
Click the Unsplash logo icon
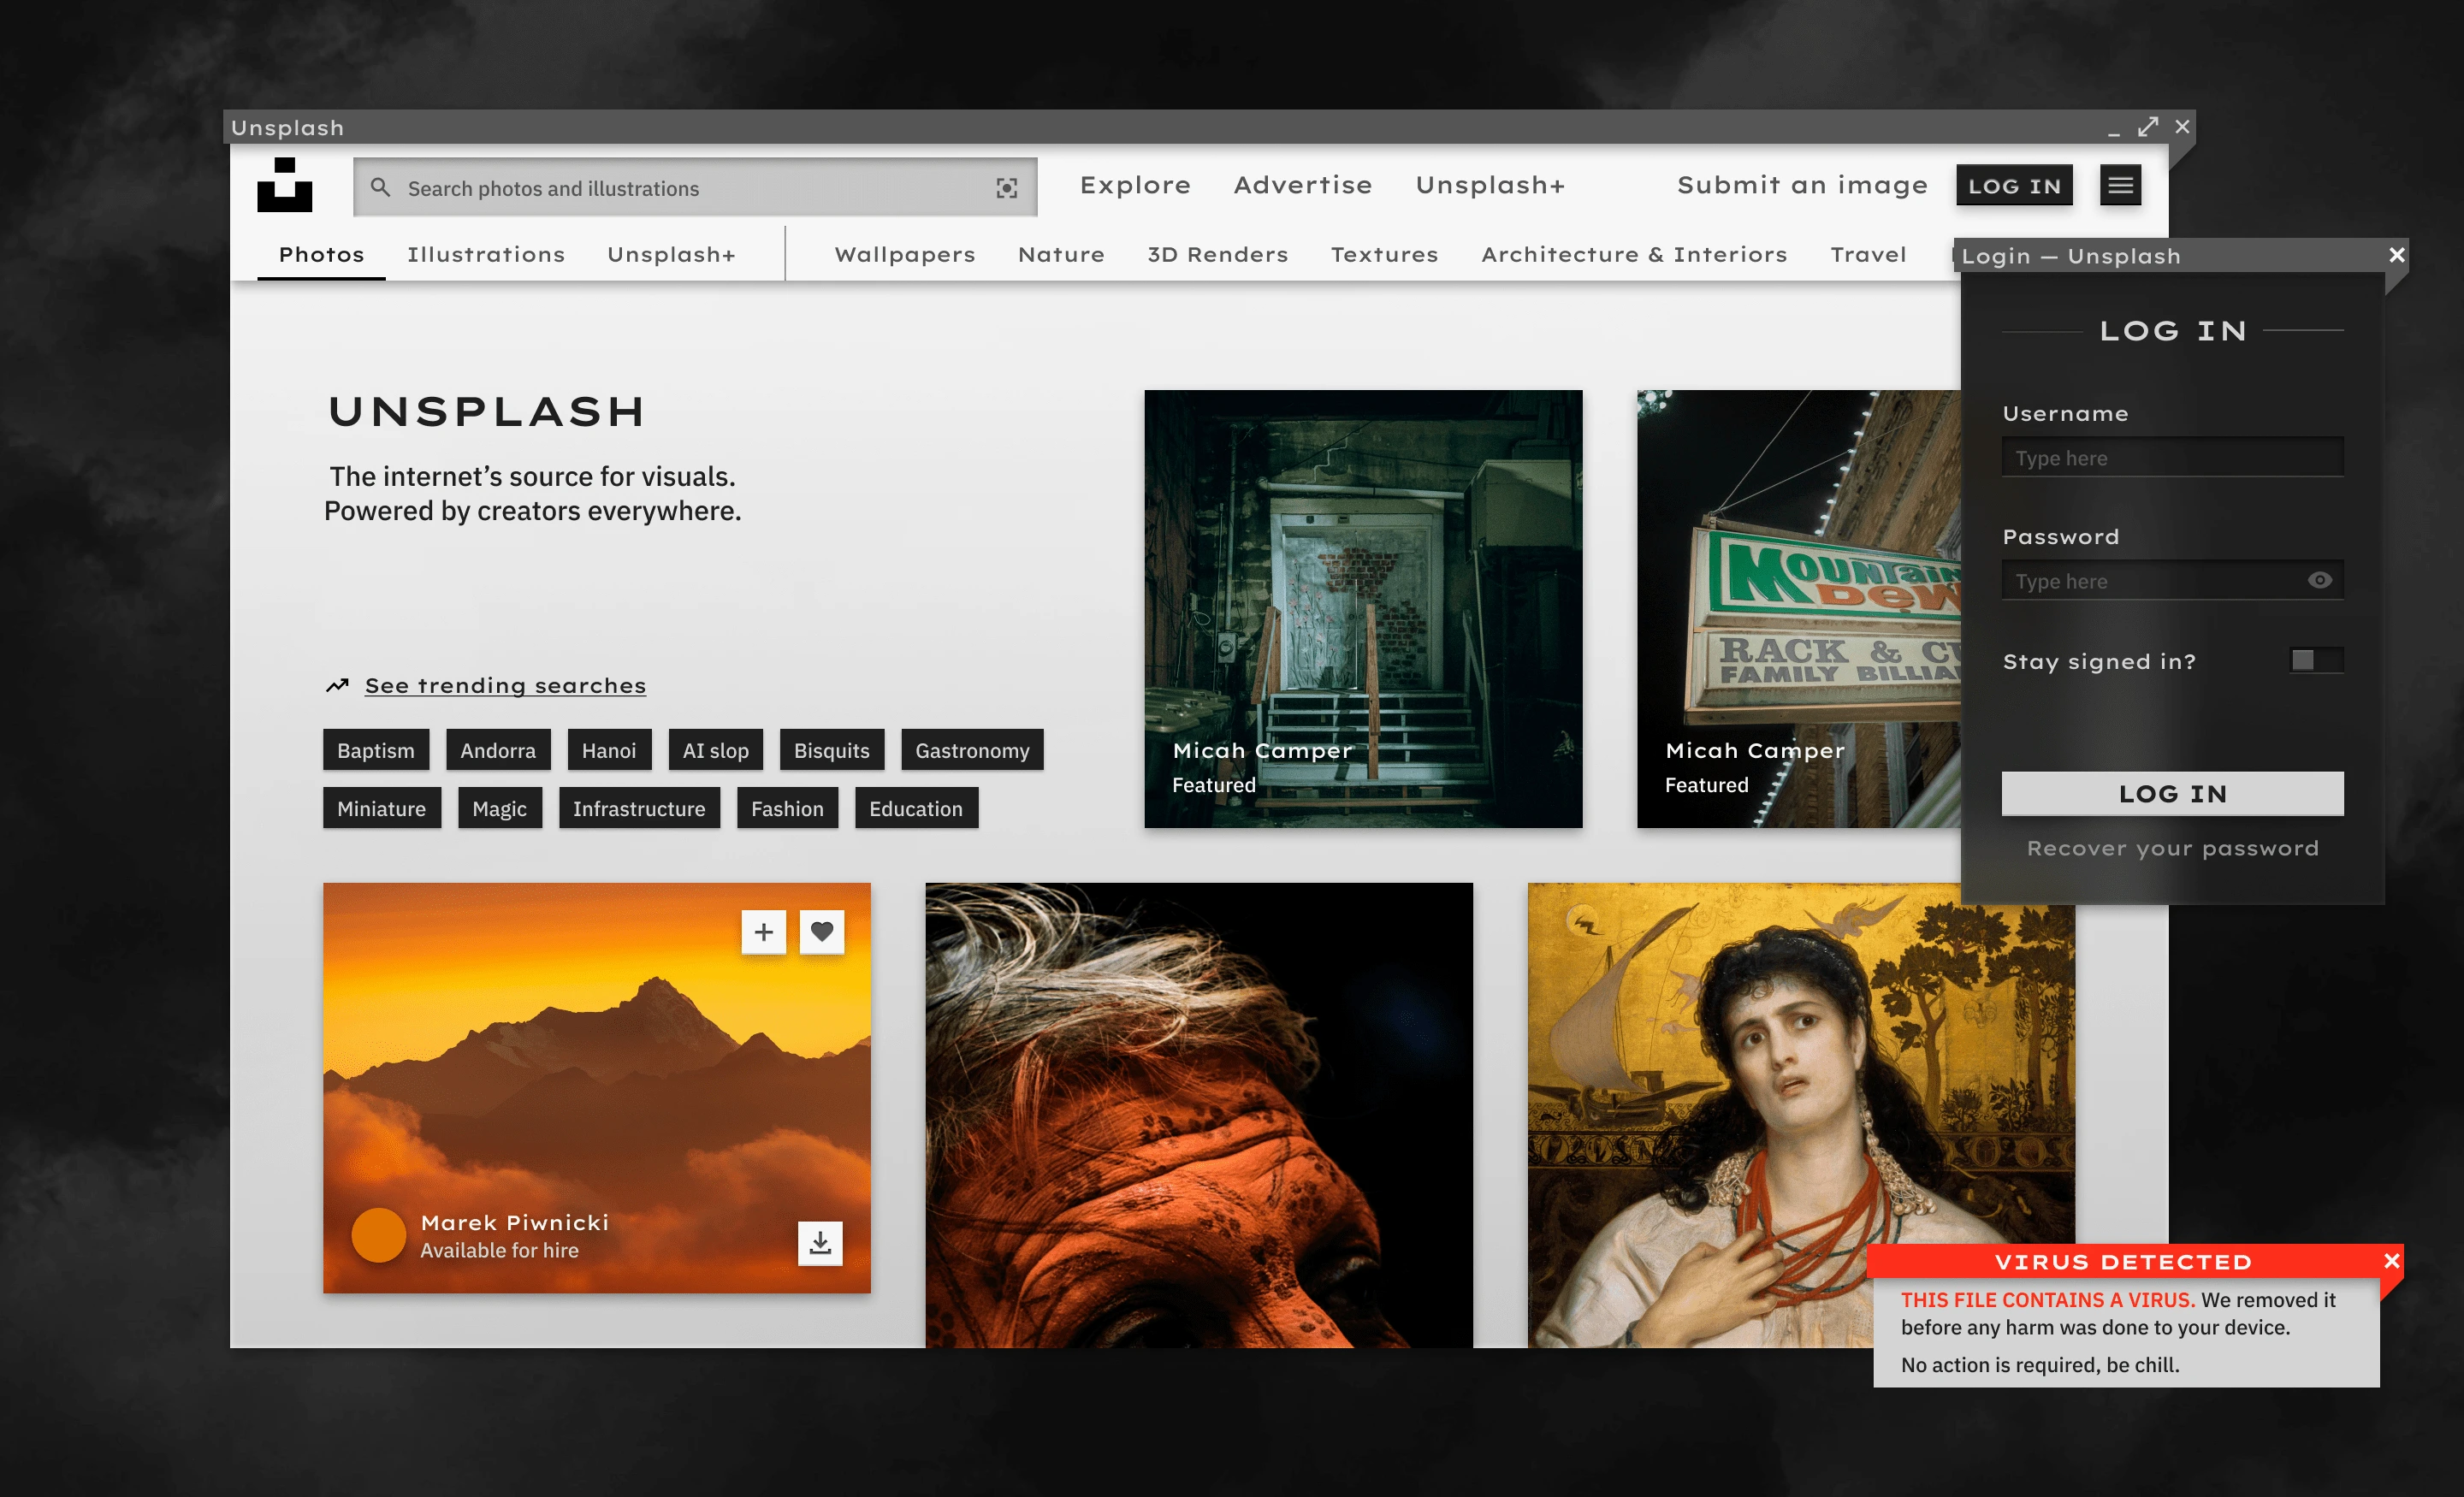(285, 186)
